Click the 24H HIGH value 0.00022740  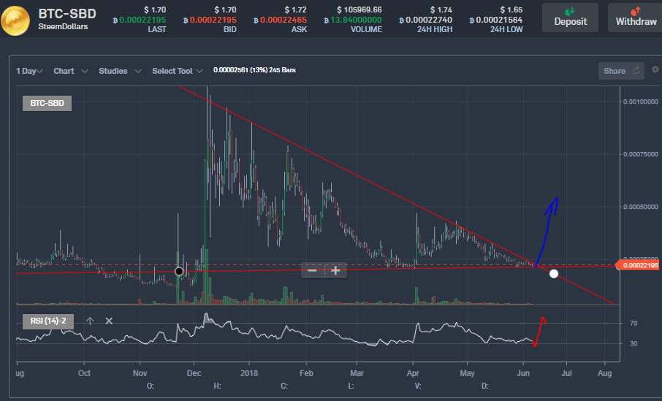(425, 20)
